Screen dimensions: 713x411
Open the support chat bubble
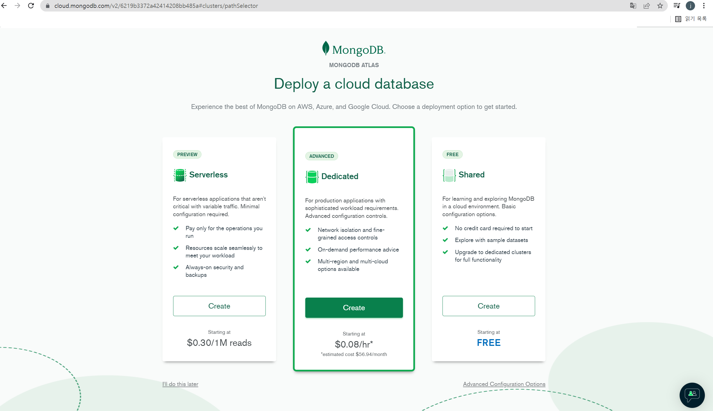point(692,395)
